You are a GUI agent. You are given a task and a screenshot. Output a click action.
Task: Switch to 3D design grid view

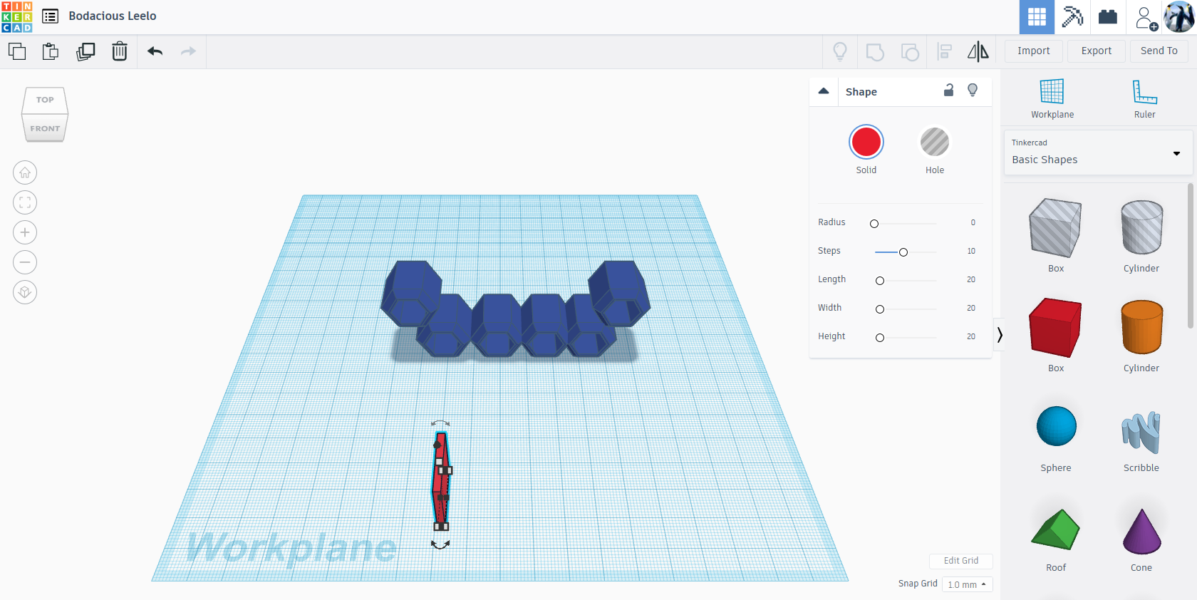click(x=1037, y=17)
